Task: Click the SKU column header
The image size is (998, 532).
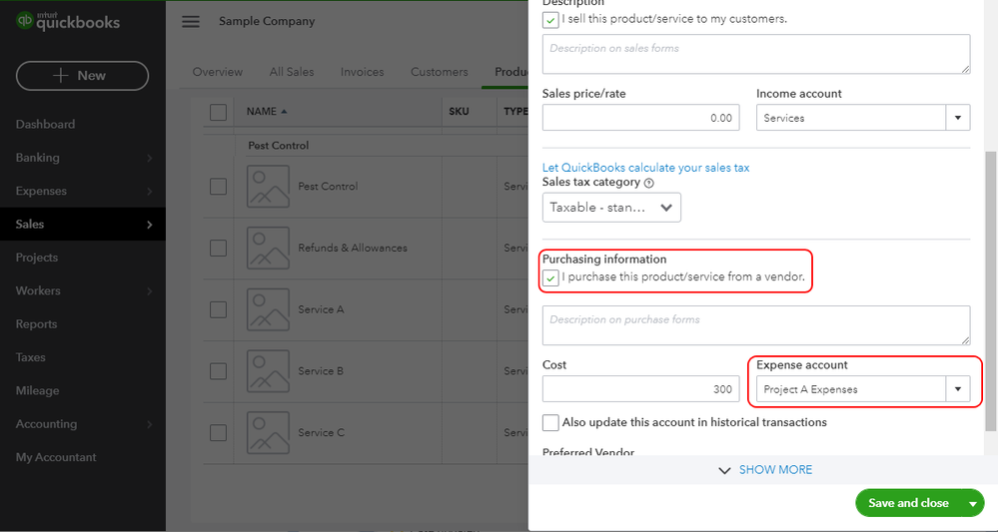Action: click(x=459, y=111)
